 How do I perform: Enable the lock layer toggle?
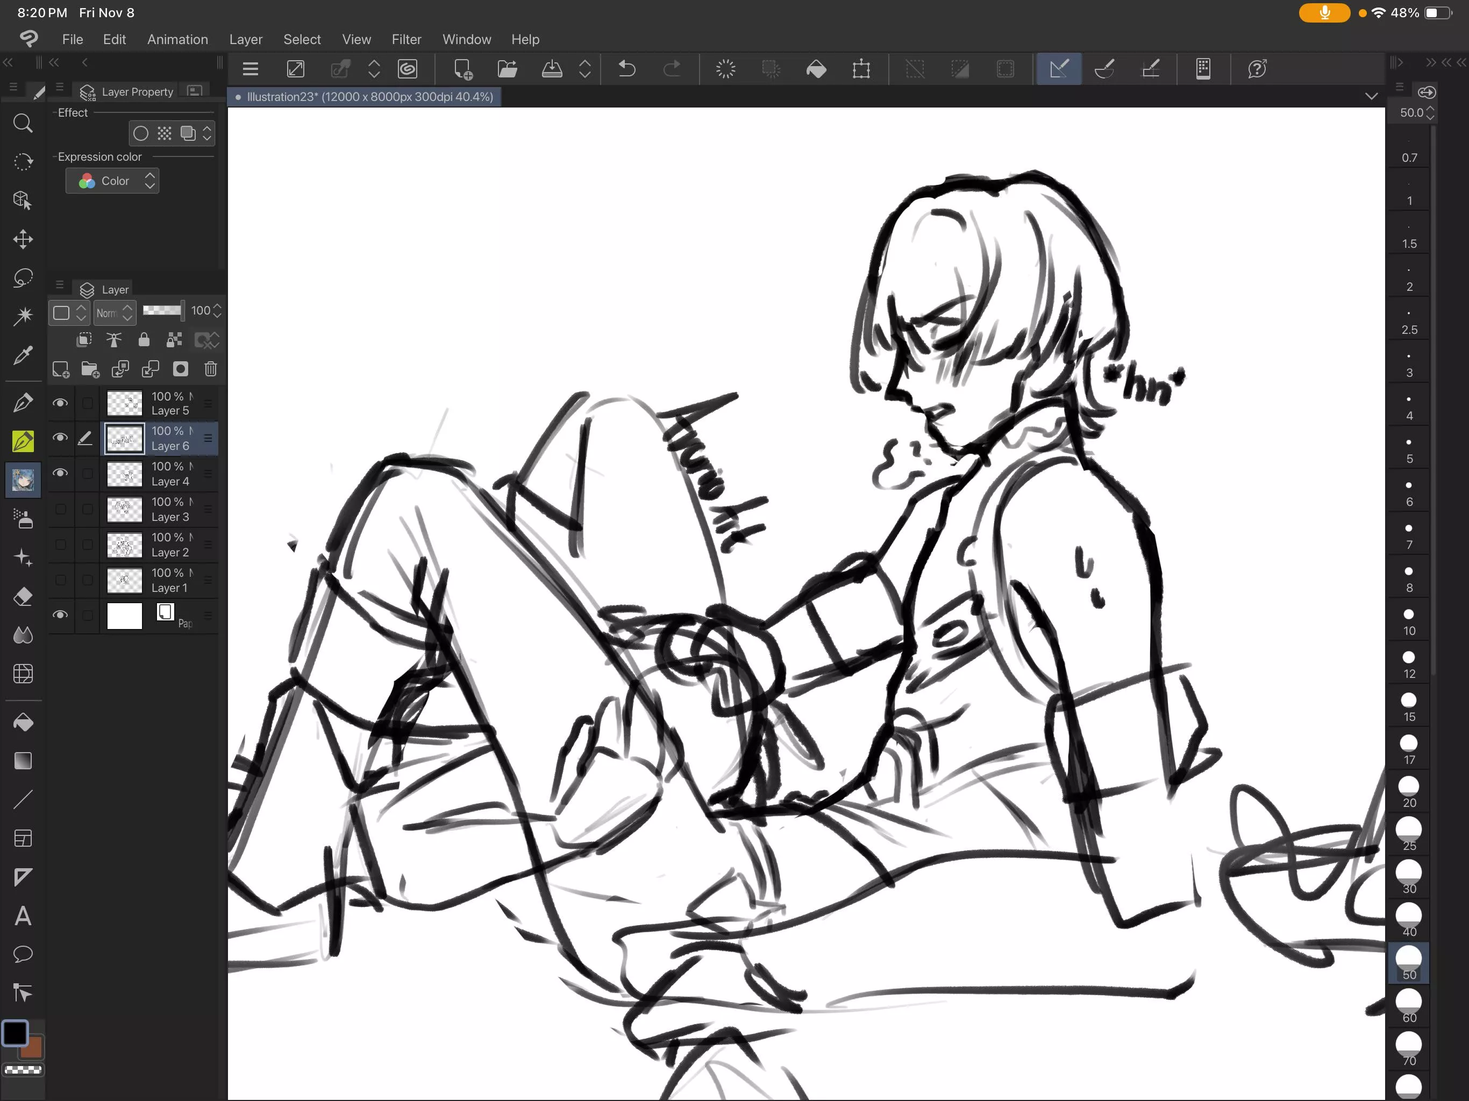144,340
